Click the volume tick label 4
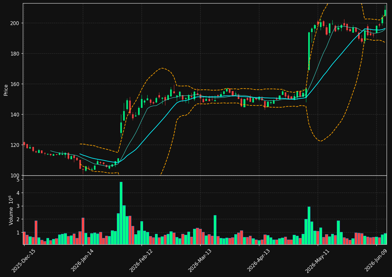Viewport: 392px width, 277px height. click(x=18, y=193)
